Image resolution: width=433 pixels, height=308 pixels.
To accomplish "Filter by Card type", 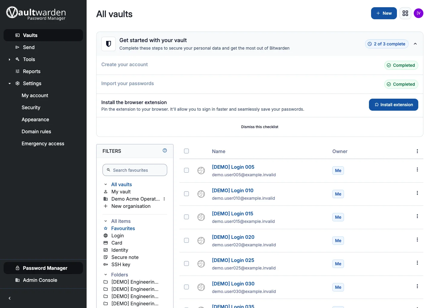I will (117, 243).
